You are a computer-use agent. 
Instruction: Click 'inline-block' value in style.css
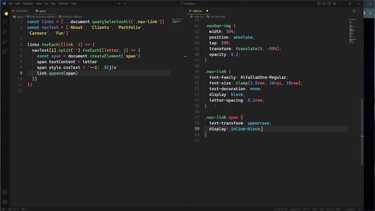[x=245, y=129]
